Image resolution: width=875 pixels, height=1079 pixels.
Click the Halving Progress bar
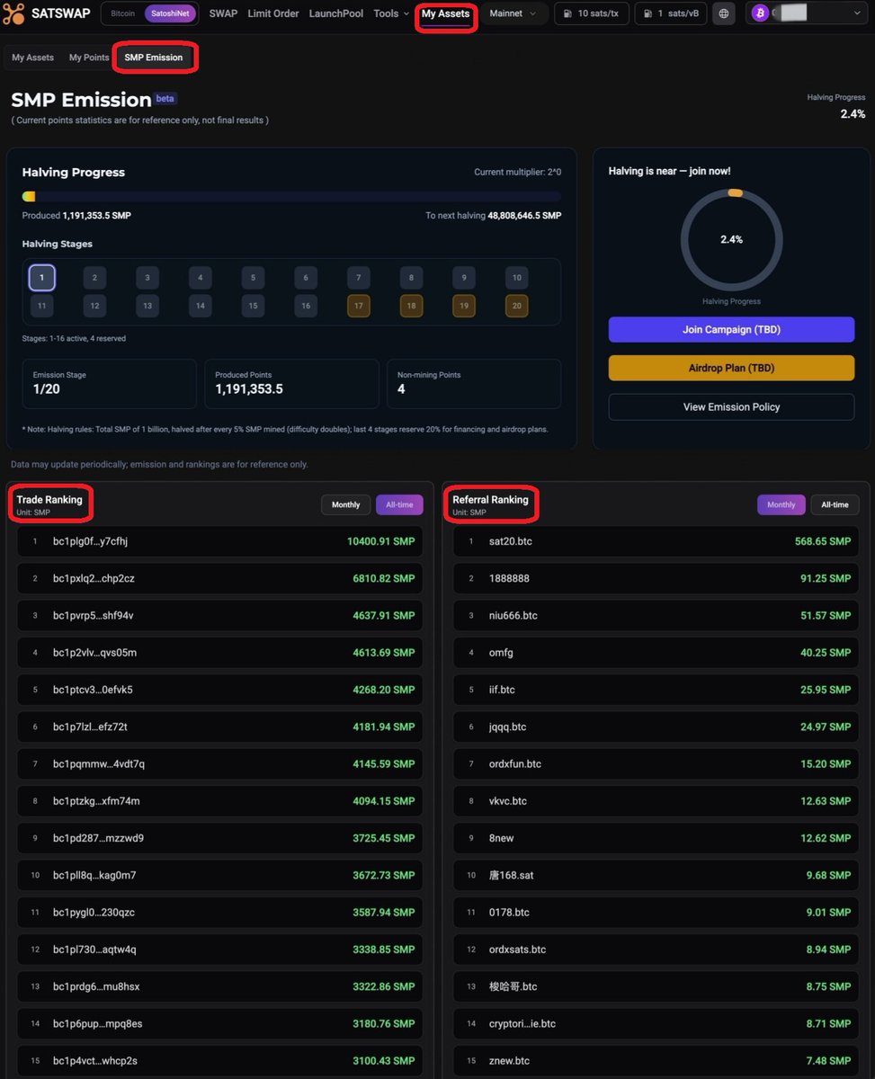tap(291, 196)
